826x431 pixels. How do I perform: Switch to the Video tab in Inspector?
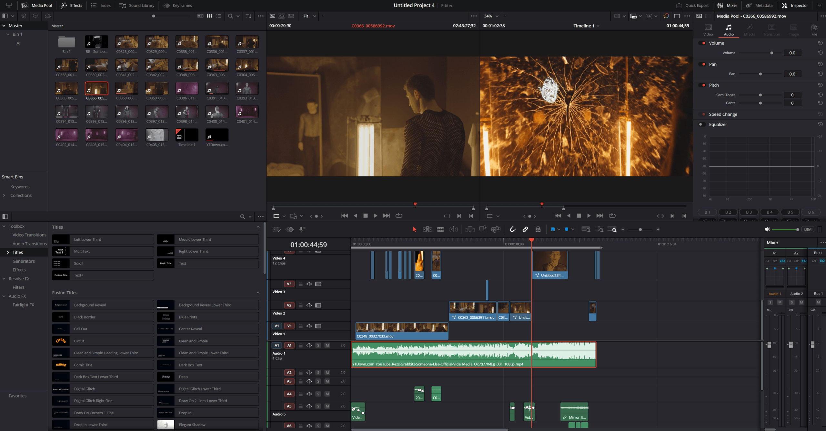[708, 30]
